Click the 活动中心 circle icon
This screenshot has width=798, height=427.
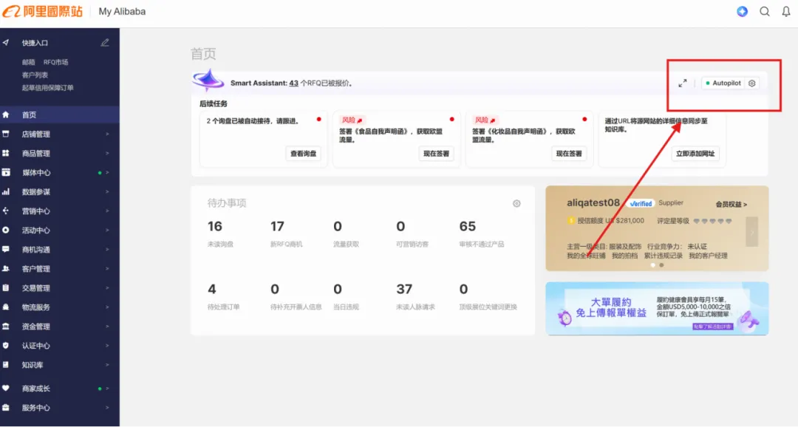pos(6,230)
